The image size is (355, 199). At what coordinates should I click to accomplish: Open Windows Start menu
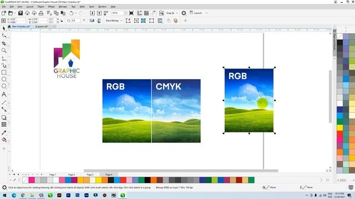tap(4, 195)
